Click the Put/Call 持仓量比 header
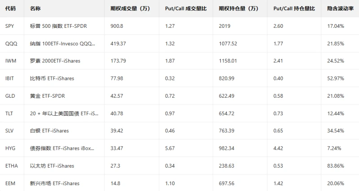This screenshot has height=191, width=359. click(294, 9)
